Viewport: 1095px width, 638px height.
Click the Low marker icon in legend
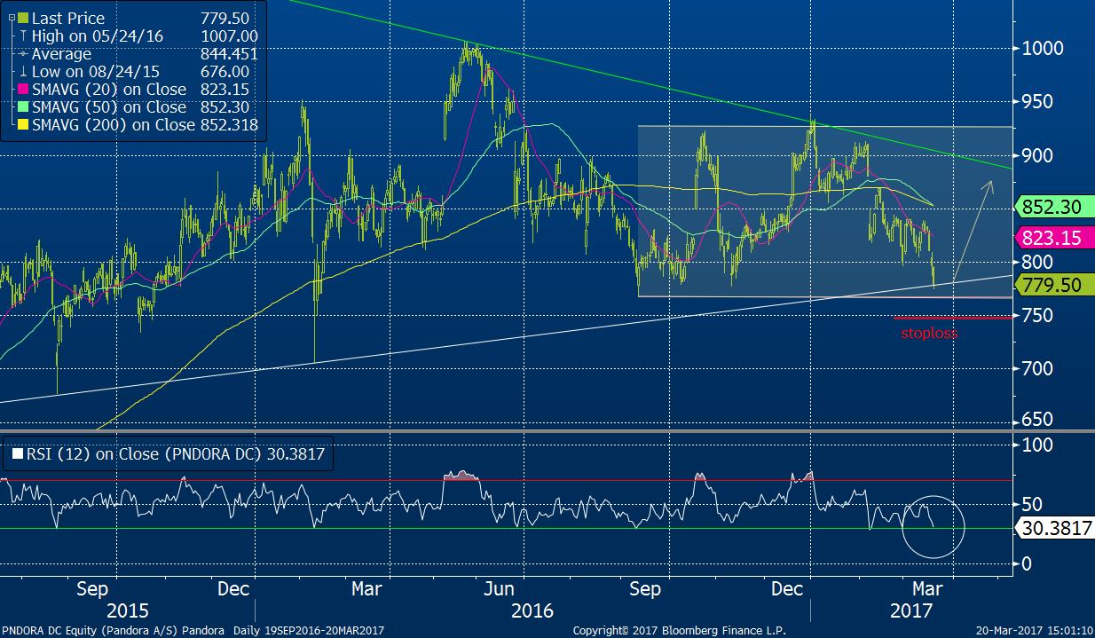[x=22, y=72]
